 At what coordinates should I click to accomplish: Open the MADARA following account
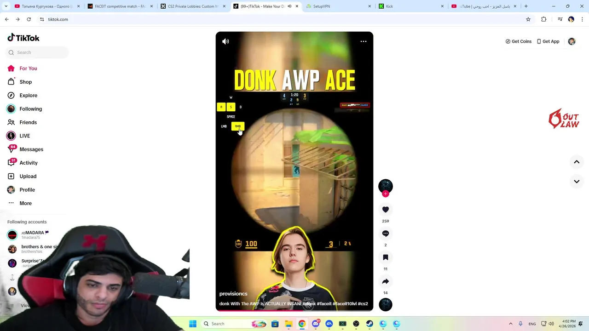point(32,235)
